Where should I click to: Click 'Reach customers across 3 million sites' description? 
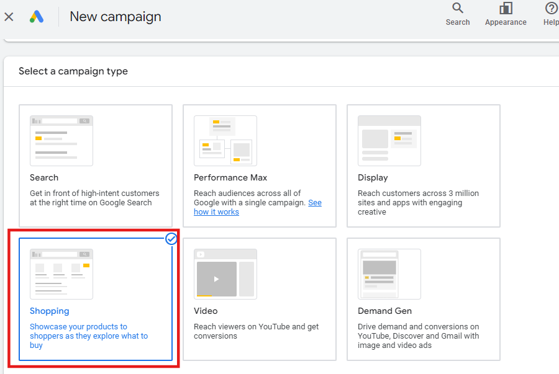(x=418, y=202)
